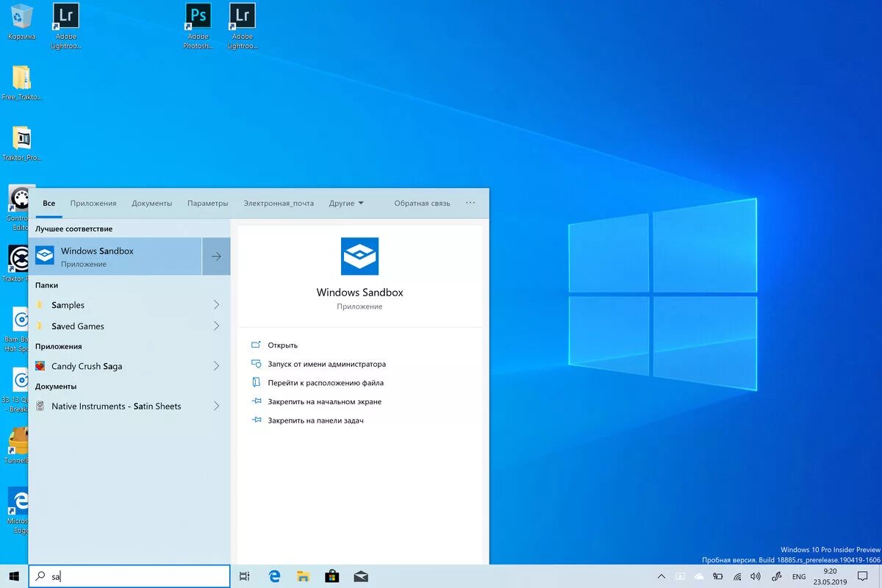Screen dimensions: 882x588
Task: Open the Windows Start button
Action: 14,577
